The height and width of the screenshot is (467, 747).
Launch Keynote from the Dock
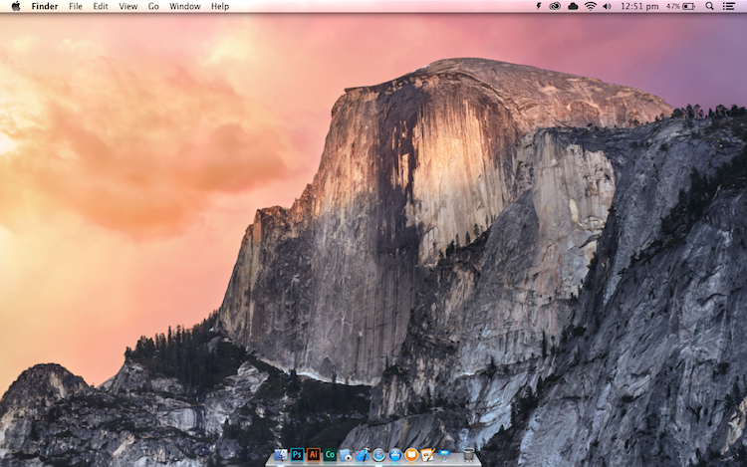[x=444, y=455]
